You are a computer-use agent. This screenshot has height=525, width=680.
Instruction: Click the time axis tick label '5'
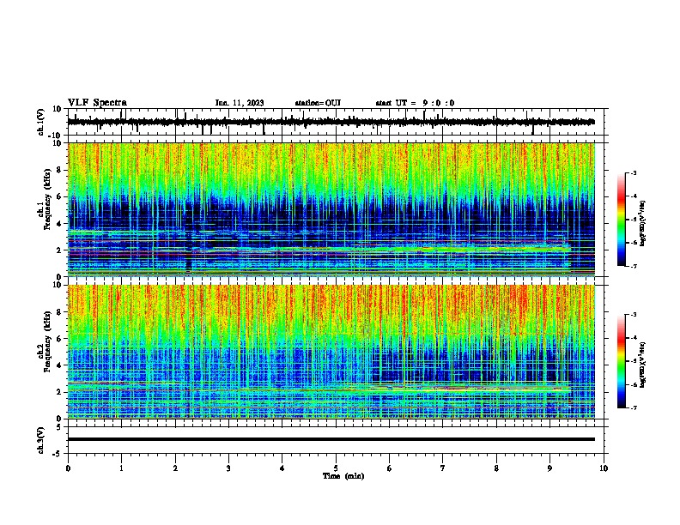pyautogui.click(x=336, y=468)
